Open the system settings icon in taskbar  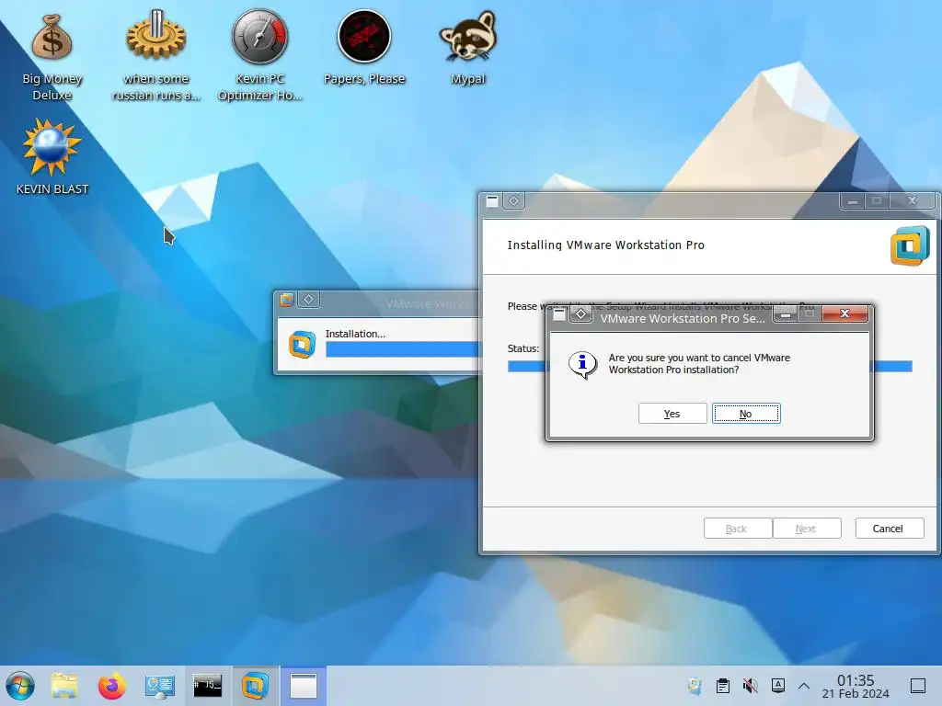pos(160,686)
